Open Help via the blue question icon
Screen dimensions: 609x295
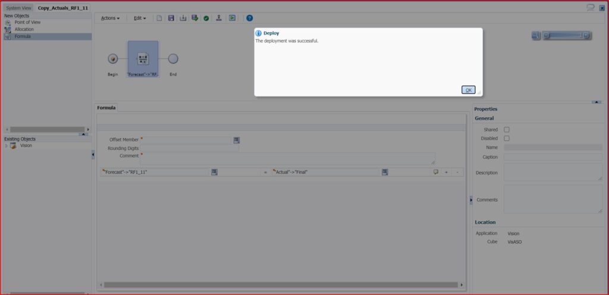click(250, 18)
